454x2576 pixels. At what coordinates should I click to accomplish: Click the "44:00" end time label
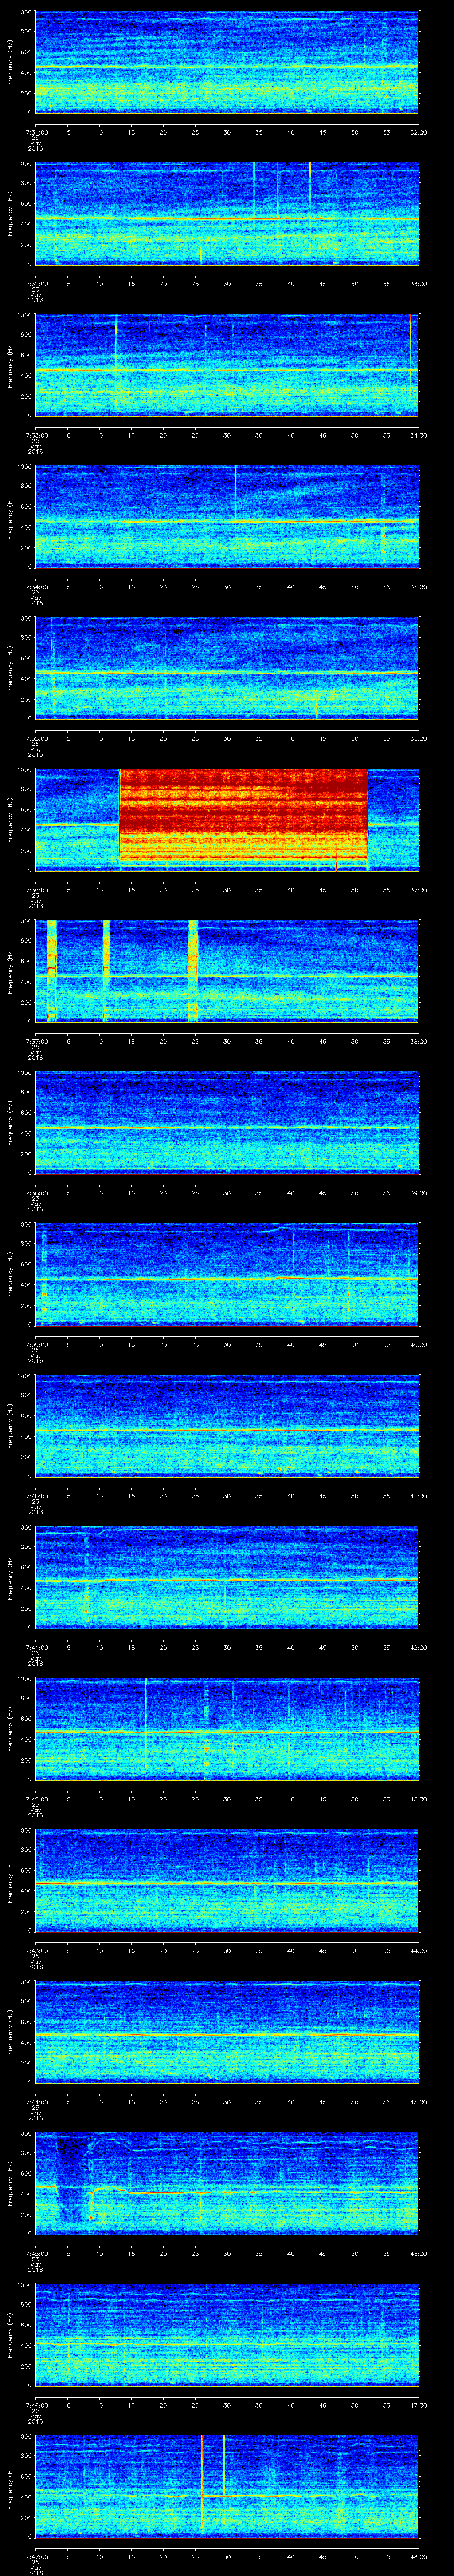tap(419, 1951)
